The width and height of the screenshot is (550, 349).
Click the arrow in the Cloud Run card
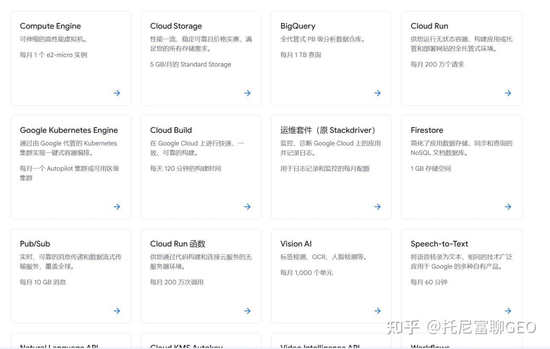point(508,93)
